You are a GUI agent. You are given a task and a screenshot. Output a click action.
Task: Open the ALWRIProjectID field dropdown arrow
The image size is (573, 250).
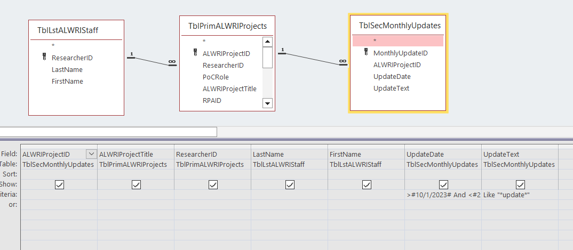coord(91,154)
